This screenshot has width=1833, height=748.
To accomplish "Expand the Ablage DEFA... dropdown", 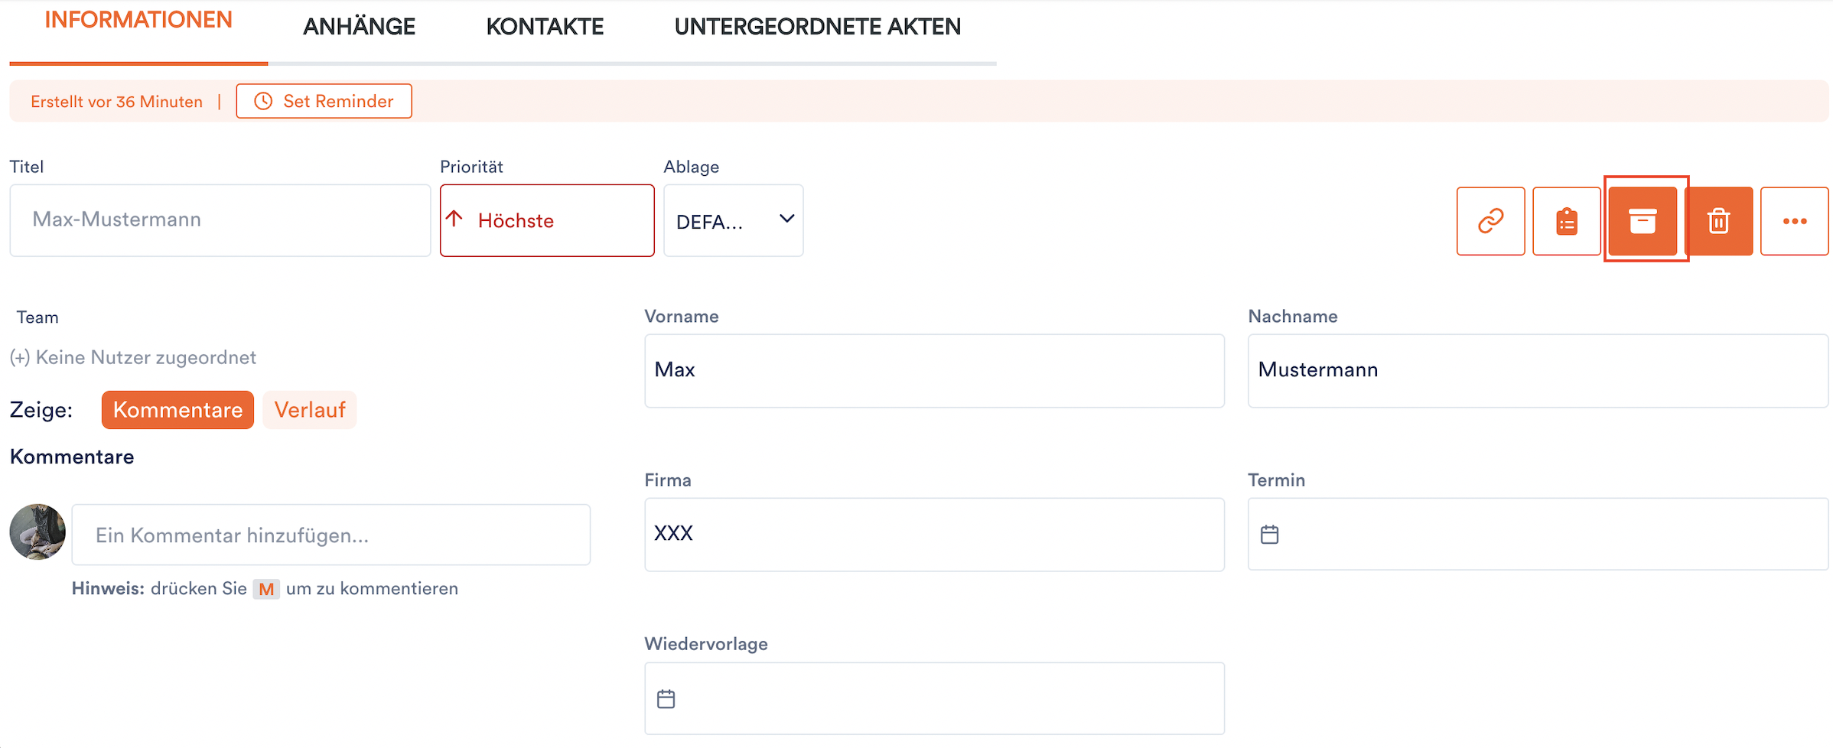I will point(733,220).
